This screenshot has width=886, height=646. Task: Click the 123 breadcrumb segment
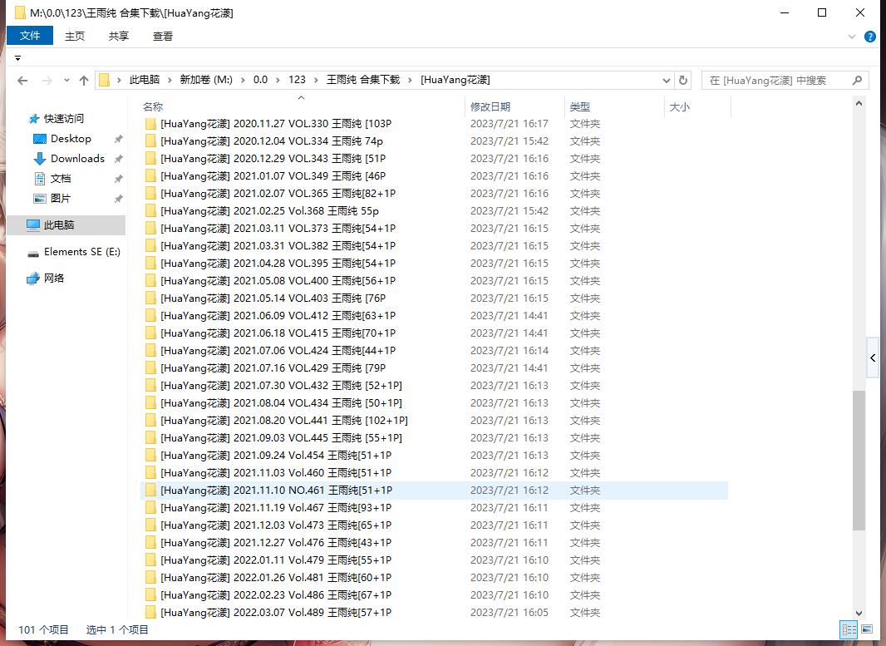click(x=297, y=80)
